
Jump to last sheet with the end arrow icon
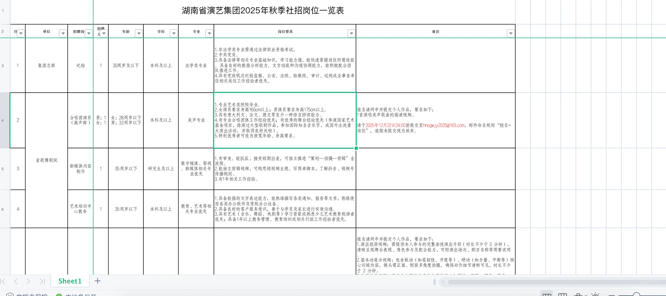coord(42,281)
